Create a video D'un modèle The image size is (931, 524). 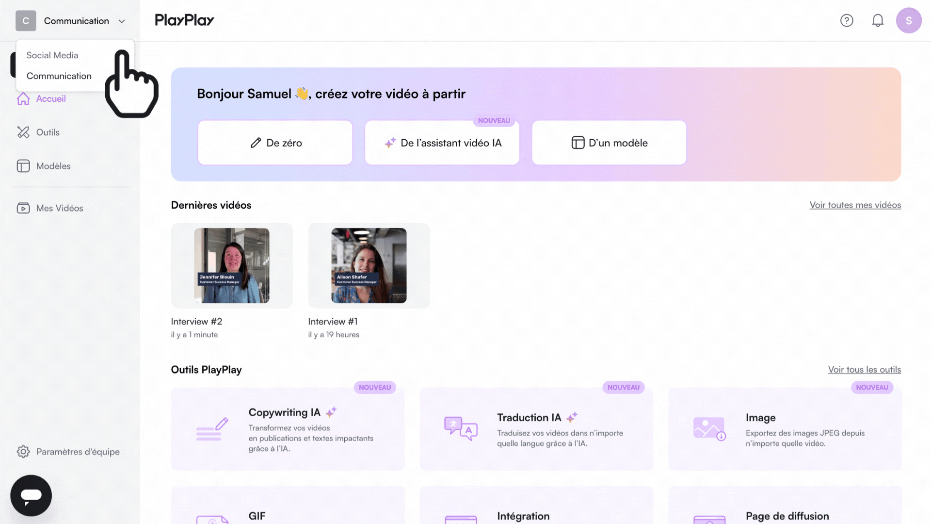click(x=610, y=143)
